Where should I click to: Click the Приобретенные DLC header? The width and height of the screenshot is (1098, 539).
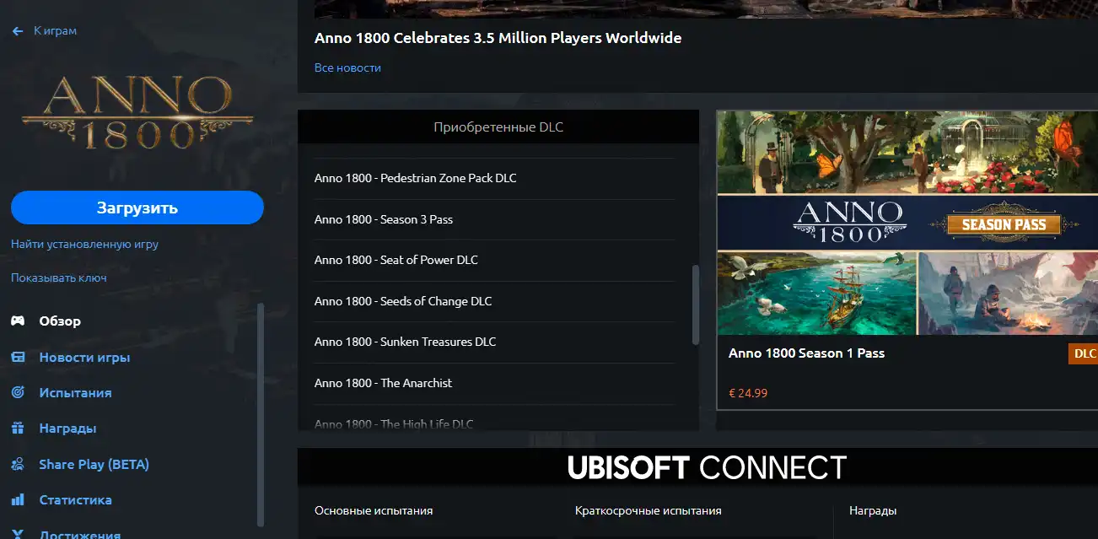click(x=498, y=128)
